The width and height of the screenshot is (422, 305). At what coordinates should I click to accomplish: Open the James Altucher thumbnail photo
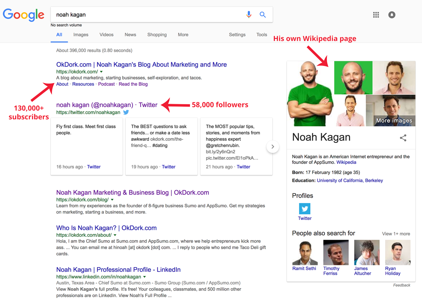point(367,253)
